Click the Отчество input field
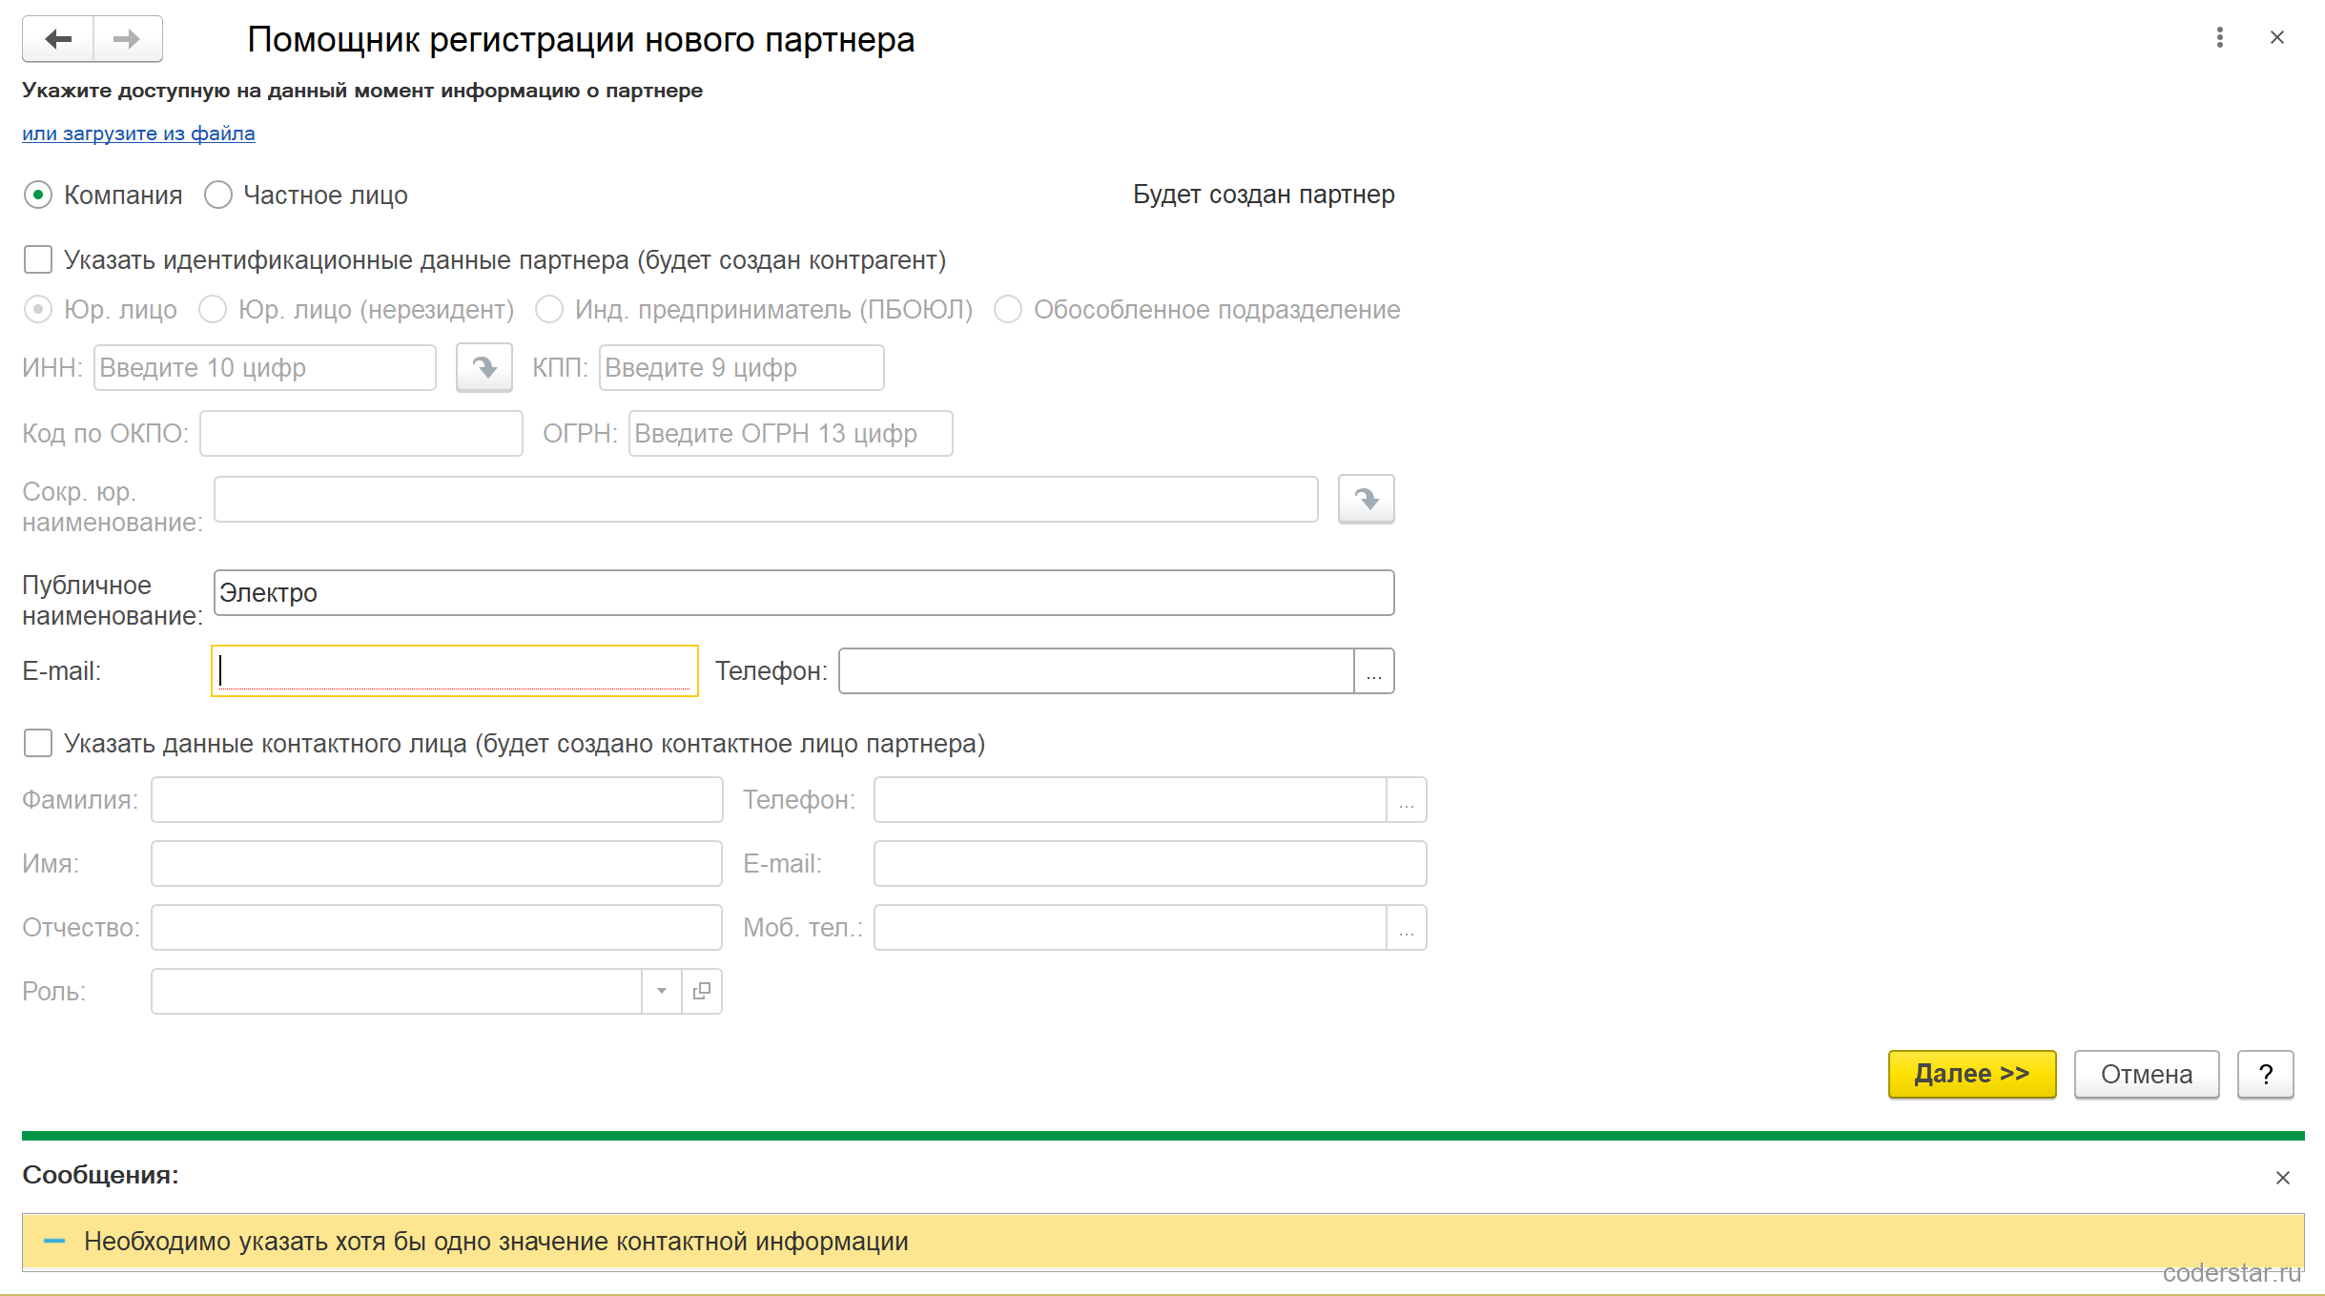2325x1296 pixels. (437, 928)
